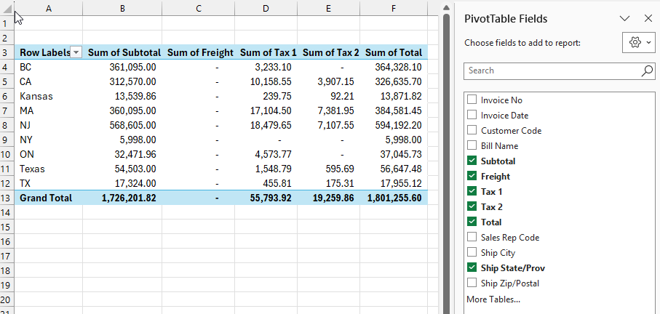
Task: Select grand total cell 55,793.92
Action: [x=266, y=198]
